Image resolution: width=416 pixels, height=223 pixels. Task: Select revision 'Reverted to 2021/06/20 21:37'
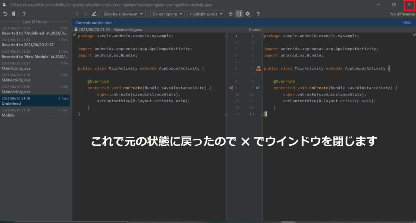pos(35,42)
